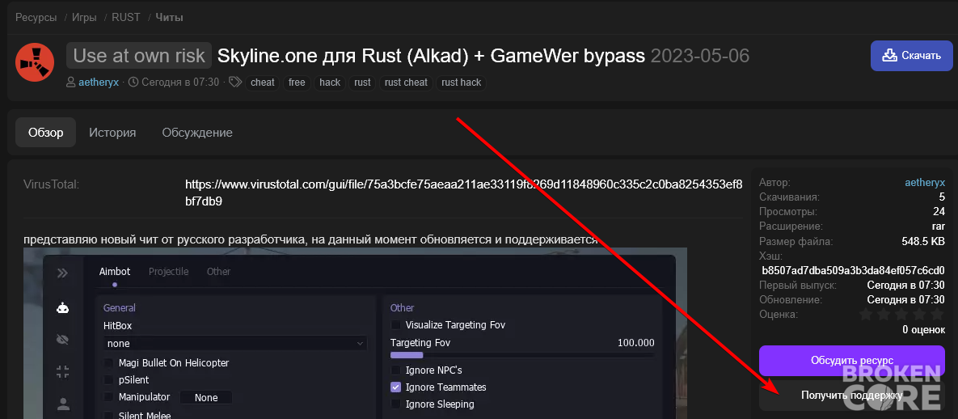Click the cheat tag

click(263, 83)
